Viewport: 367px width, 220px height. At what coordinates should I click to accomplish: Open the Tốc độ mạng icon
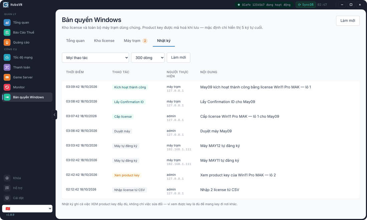(7, 58)
